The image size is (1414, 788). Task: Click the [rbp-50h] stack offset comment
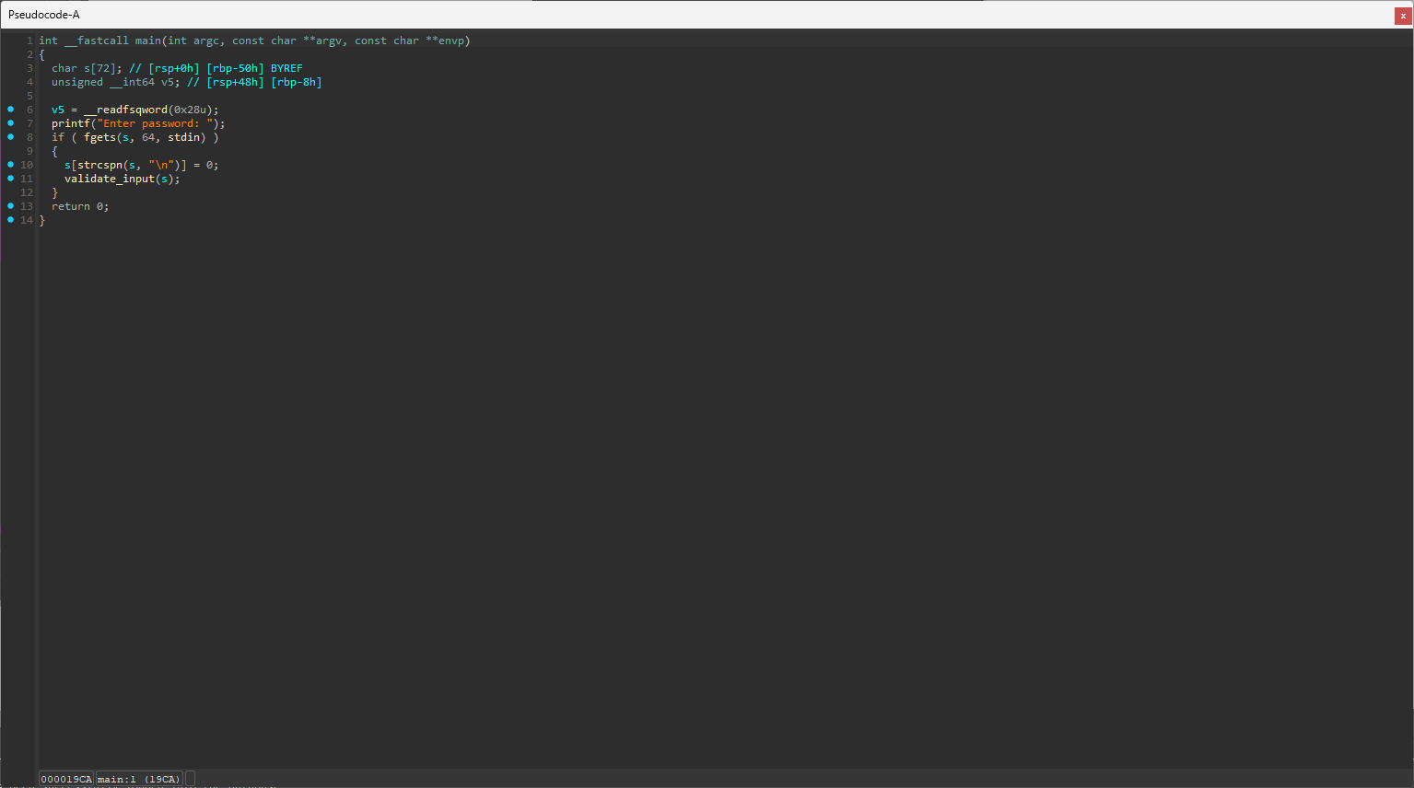pyautogui.click(x=235, y=68)
